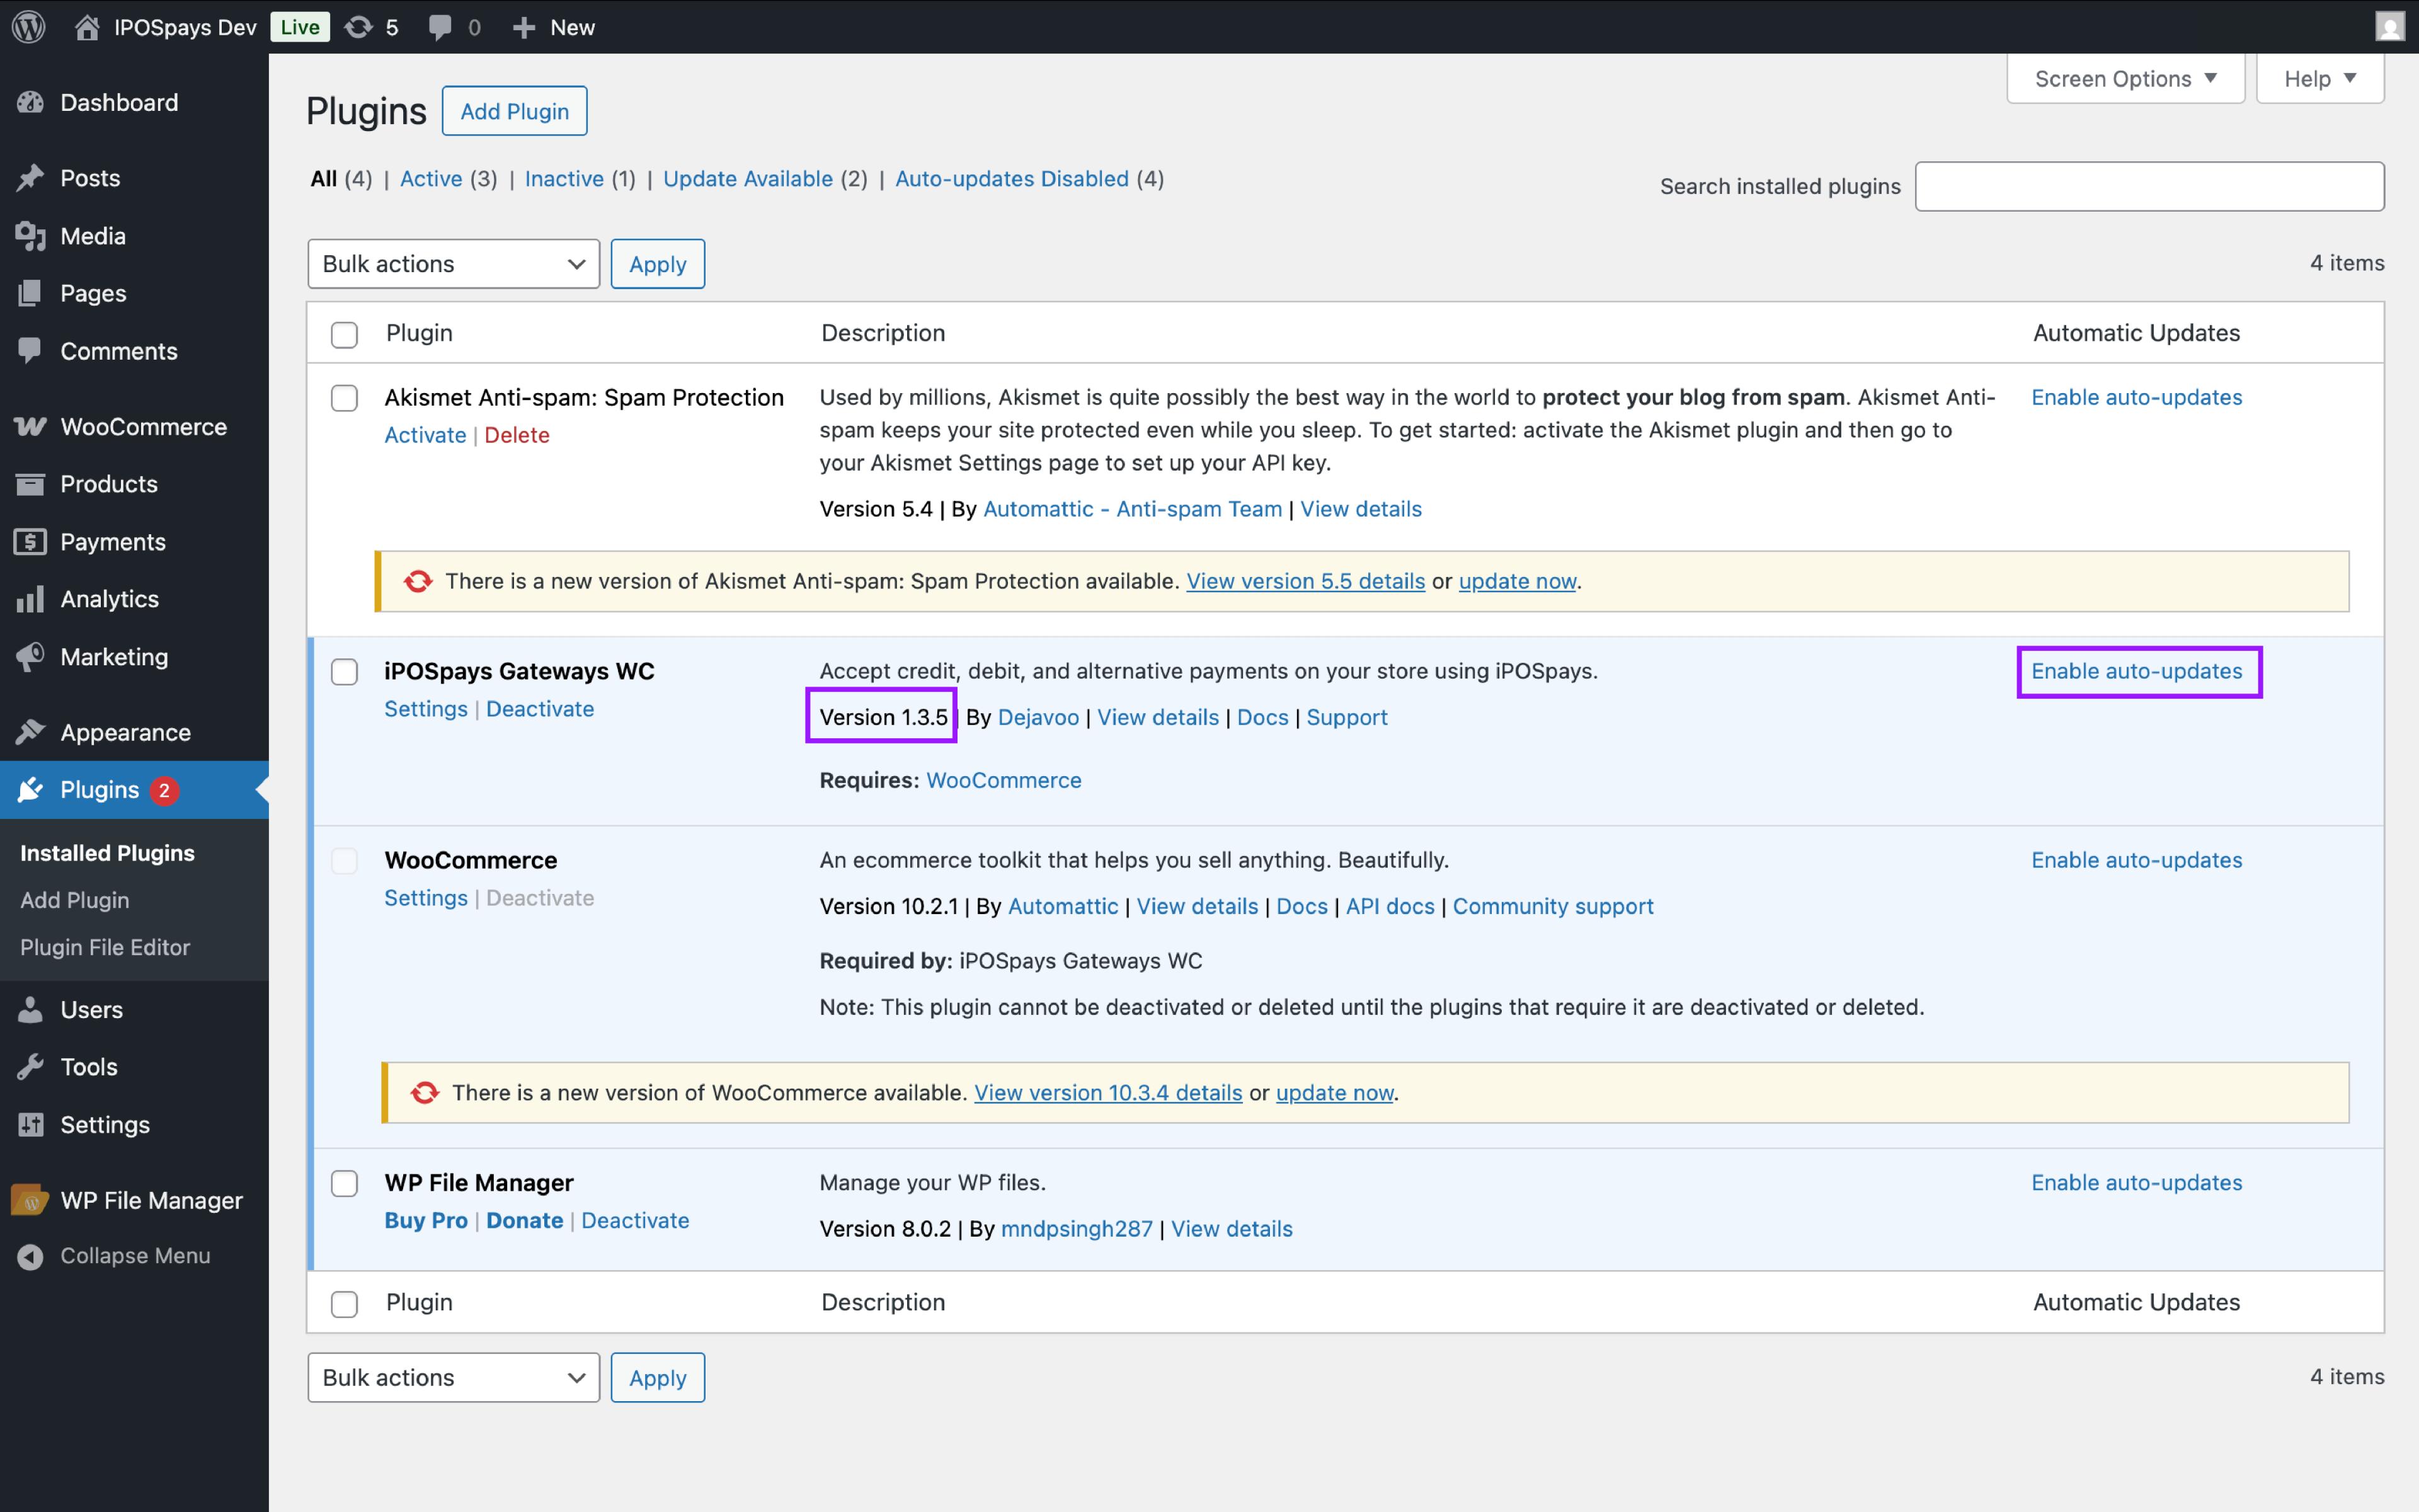Filter plugins by Update Available
This screenshot has width=2419, height=1512.
click(x=748, y=179)
